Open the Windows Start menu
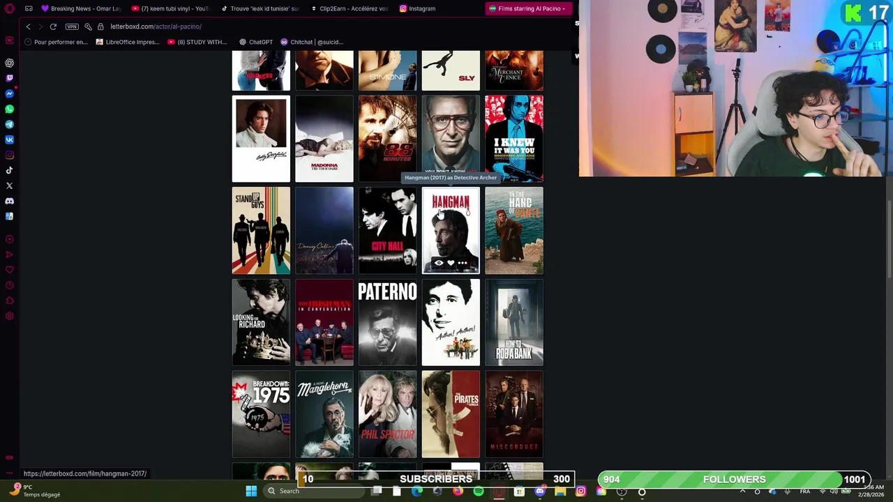 [251, 492]
